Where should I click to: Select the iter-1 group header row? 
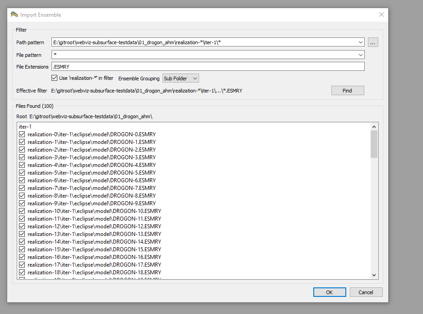[194, 126]
